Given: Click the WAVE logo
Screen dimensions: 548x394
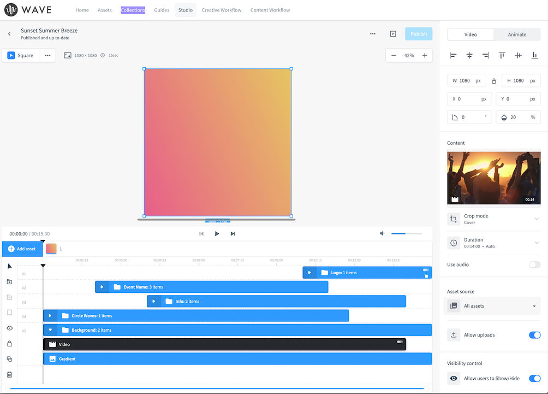Looking at the screenshot, I should [x=28, y=10].
